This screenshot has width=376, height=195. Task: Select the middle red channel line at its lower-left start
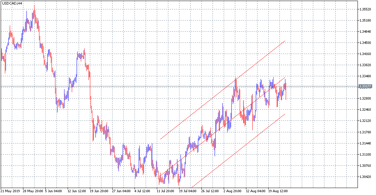click(x=160, y=175)
